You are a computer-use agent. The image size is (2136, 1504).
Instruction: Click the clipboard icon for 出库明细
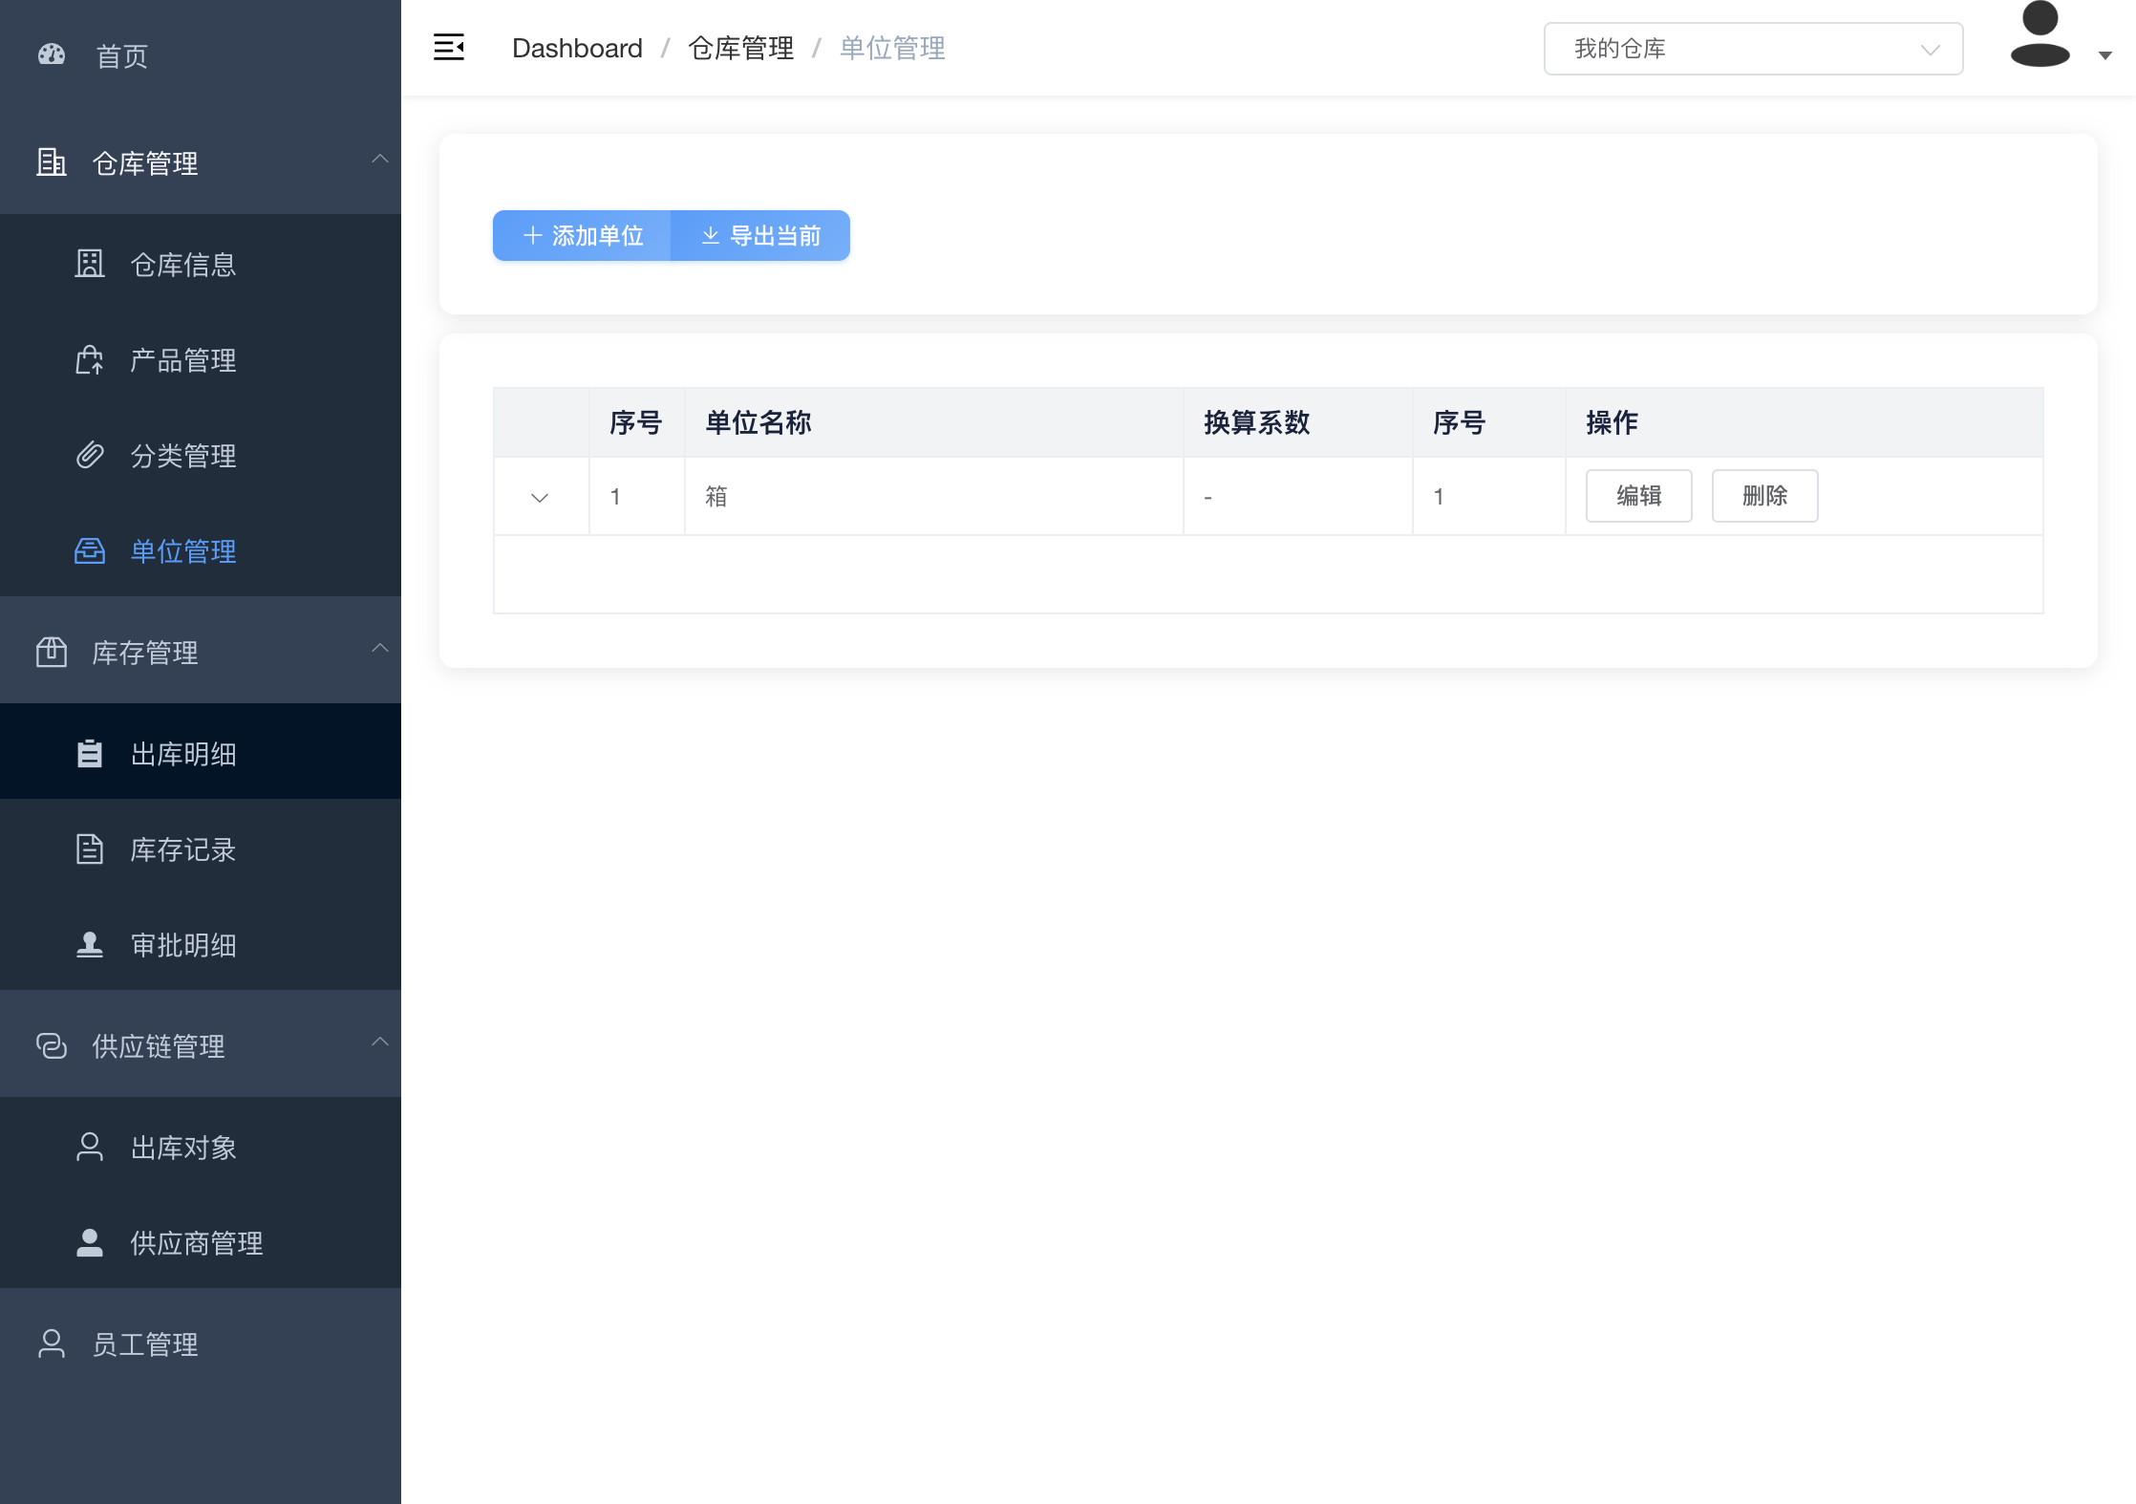pyautogui.click(x=90, y=754)
